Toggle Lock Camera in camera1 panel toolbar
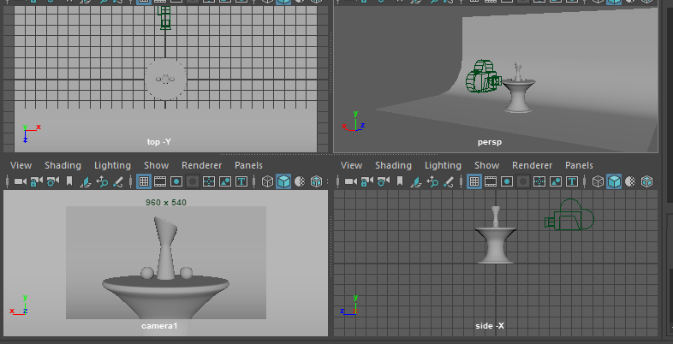This screenshot has width=673, height=344. (37, 181)
